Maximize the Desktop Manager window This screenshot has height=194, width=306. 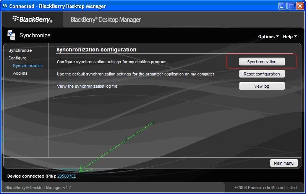291,6
